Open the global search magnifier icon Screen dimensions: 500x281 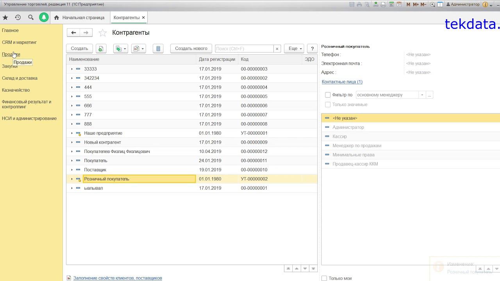(31, 18)
